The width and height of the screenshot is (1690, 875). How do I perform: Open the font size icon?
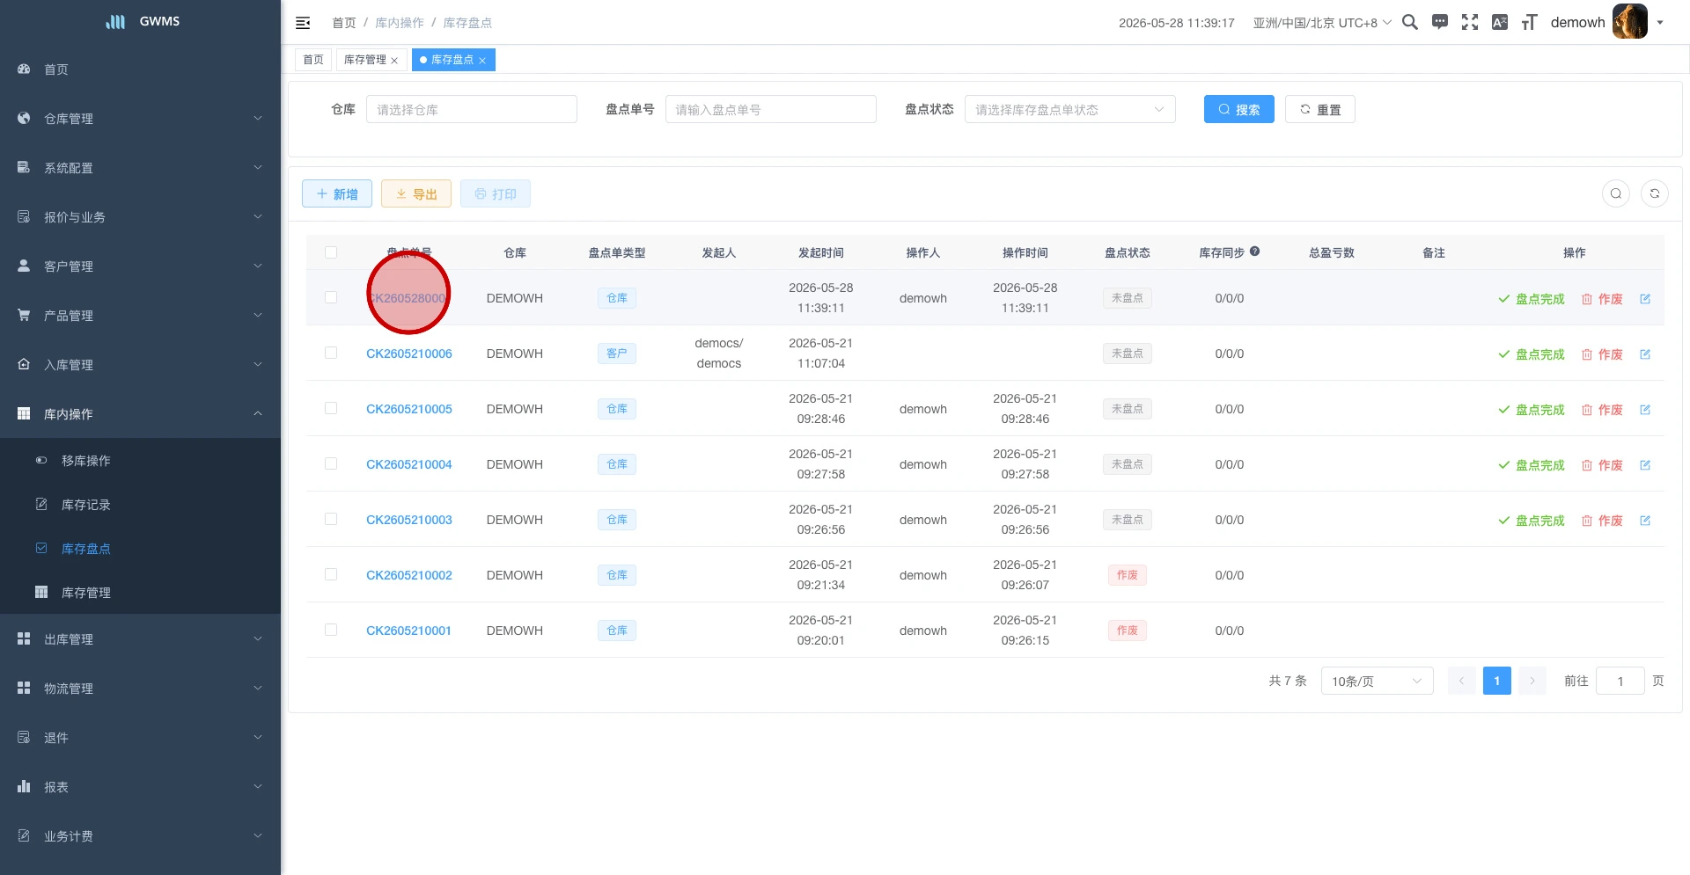[x=1530, y=22]
